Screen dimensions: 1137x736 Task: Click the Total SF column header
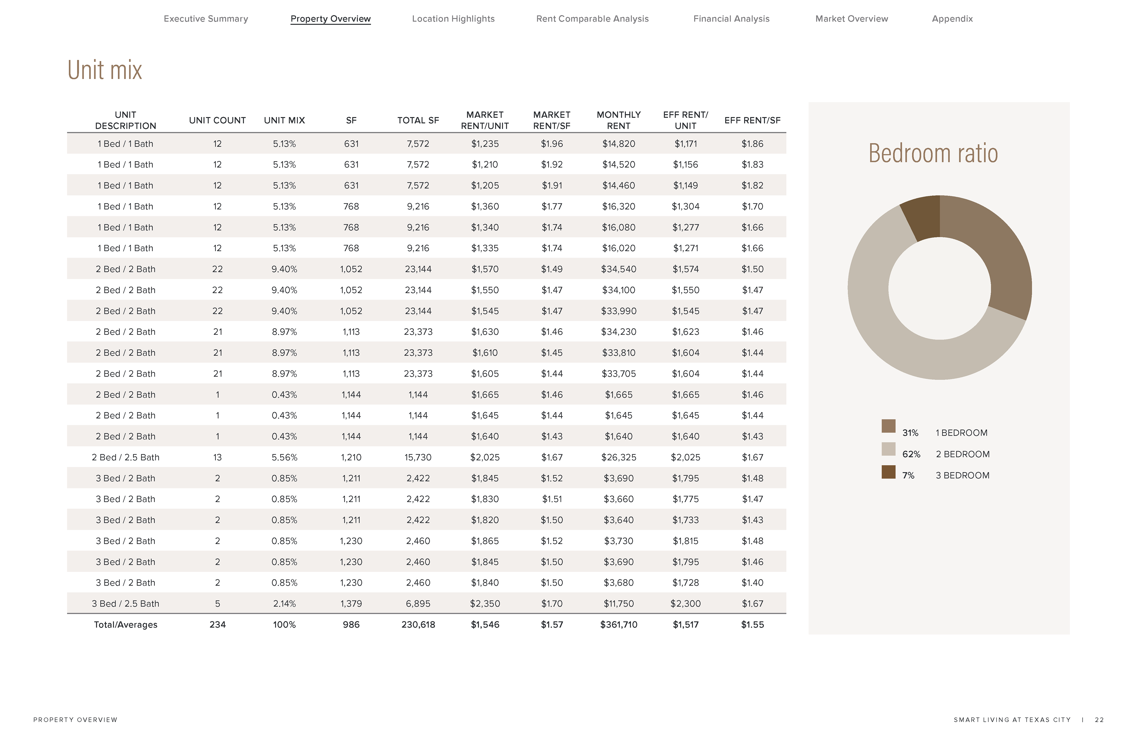click(418, 121)
